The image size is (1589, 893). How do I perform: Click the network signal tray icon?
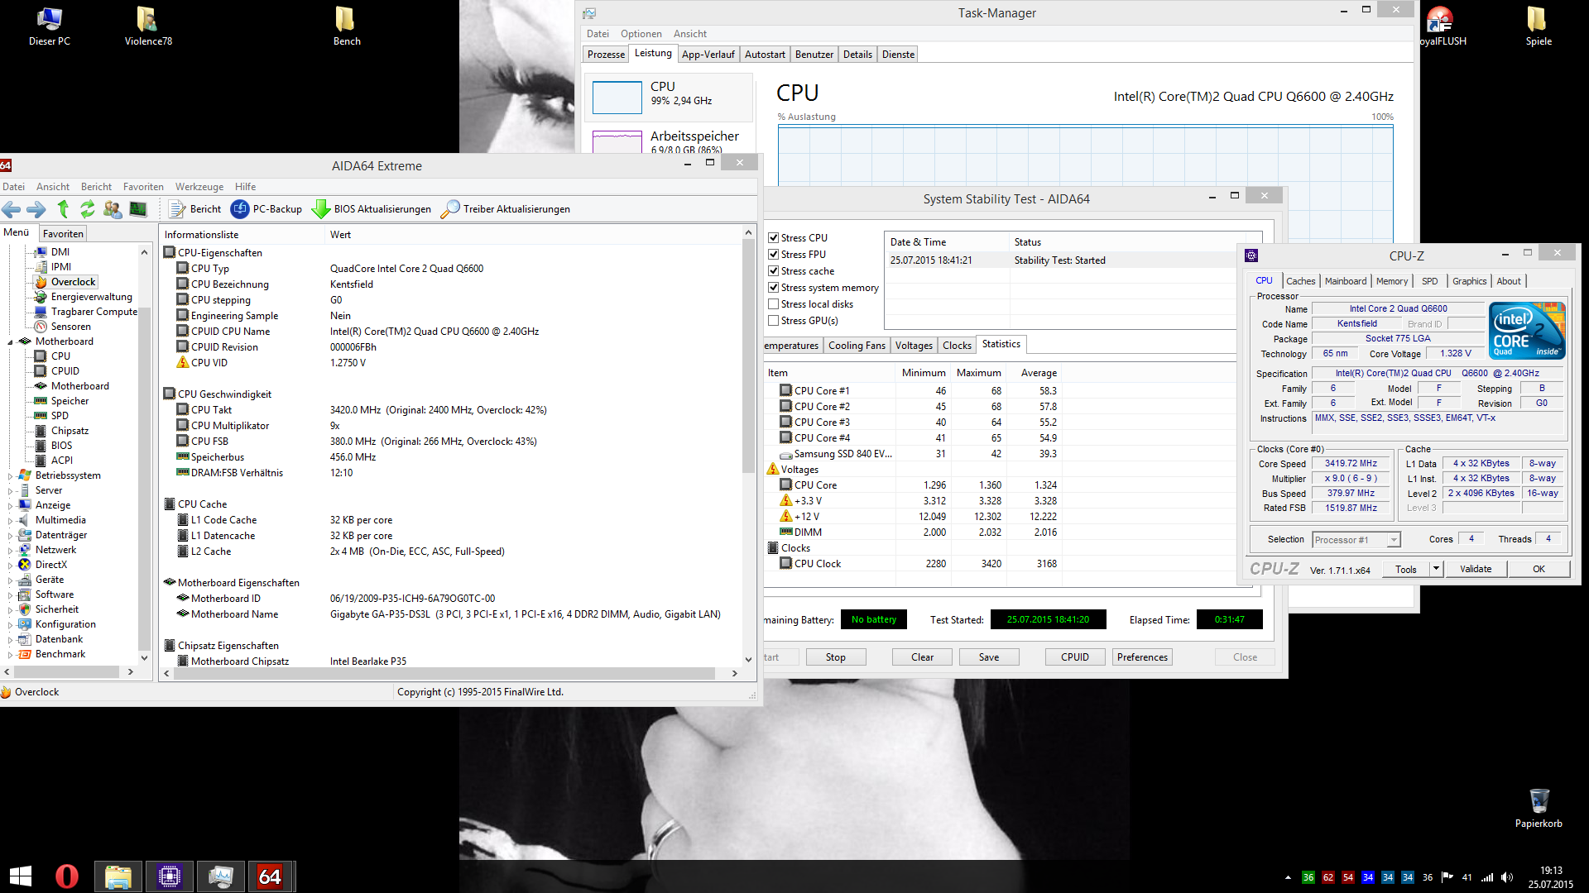(1487, 877)
